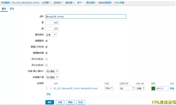Enable the 百分比线(左) checkbox

47,59
